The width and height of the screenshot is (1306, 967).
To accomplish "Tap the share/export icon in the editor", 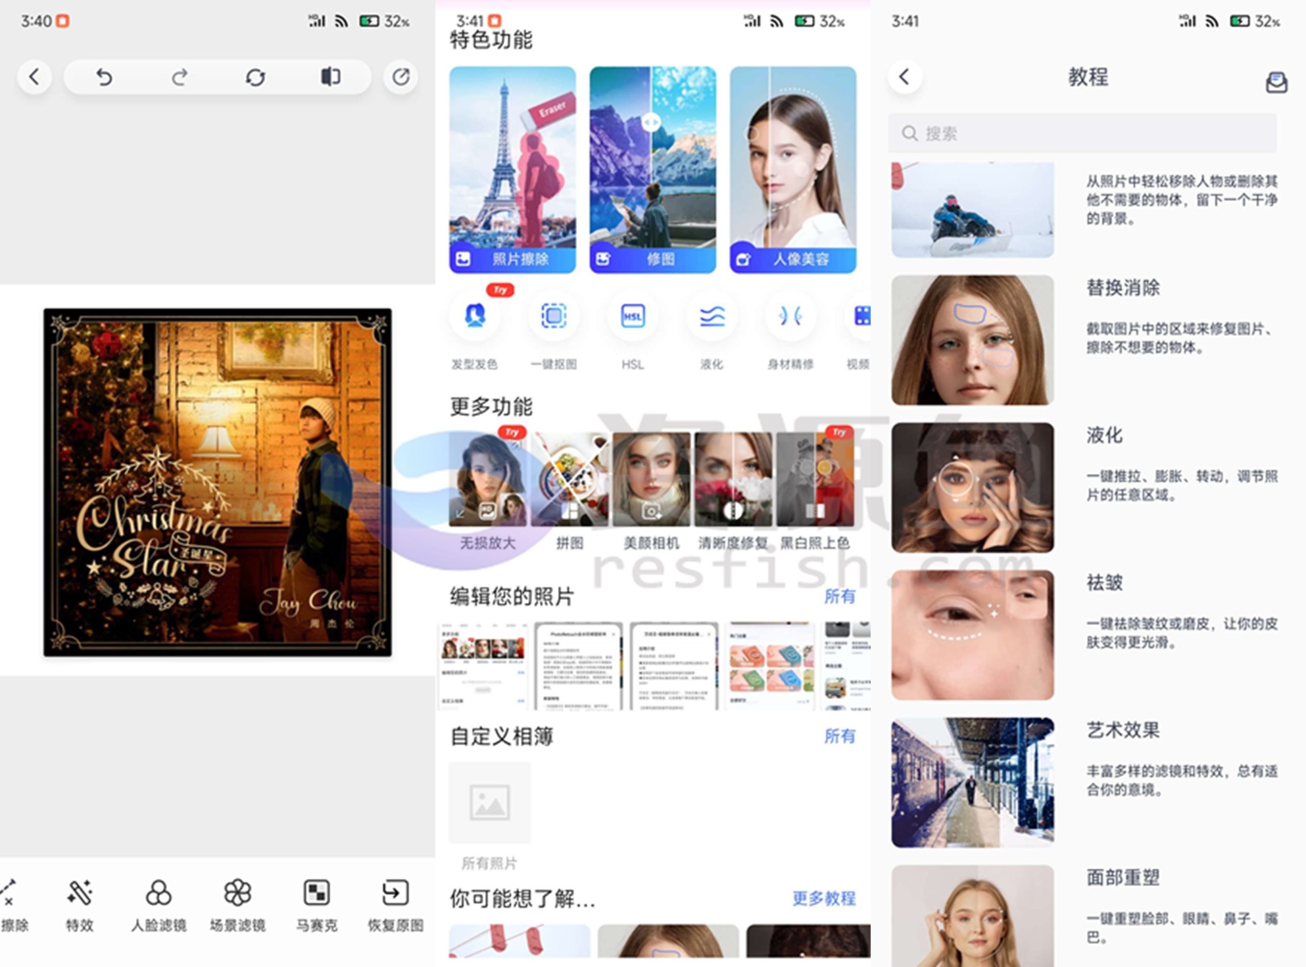I will 401,77.
